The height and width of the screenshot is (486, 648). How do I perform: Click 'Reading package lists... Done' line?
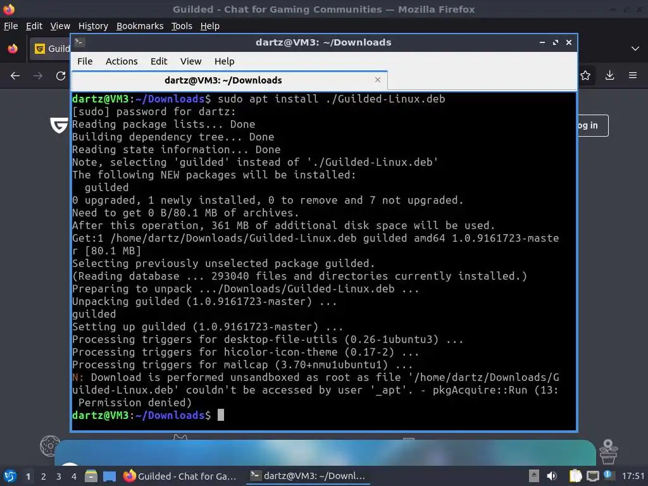(164, 124)
